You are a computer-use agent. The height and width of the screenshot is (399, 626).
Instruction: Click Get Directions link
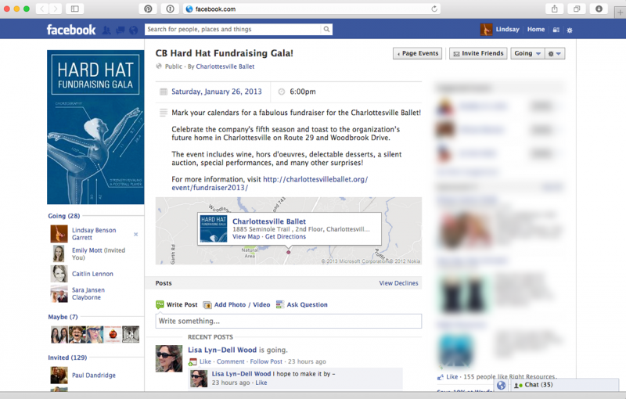pyautogui.click(x=286, y=236)
